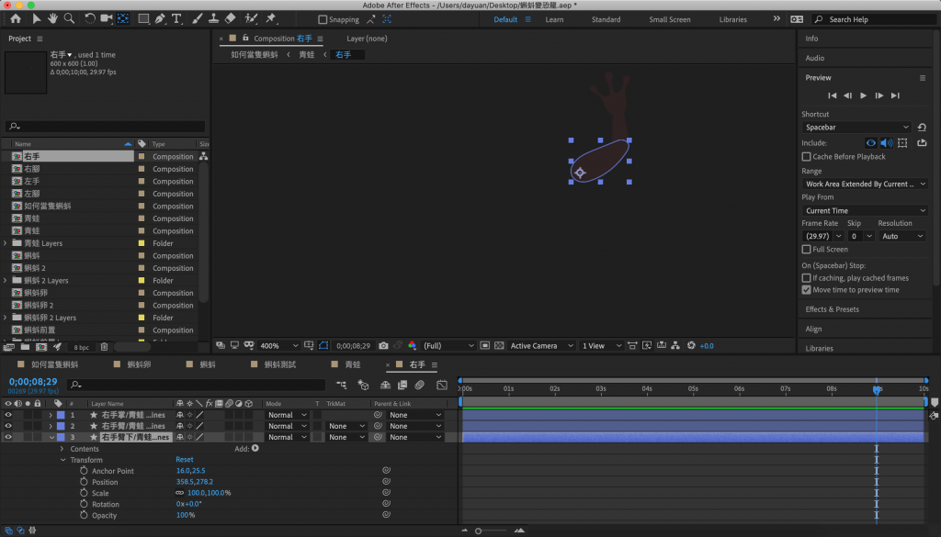The width and height of the screenshot is (941, 537).
Task: Toggle mask and shape path visibility icon
Action: click(323, 346)
